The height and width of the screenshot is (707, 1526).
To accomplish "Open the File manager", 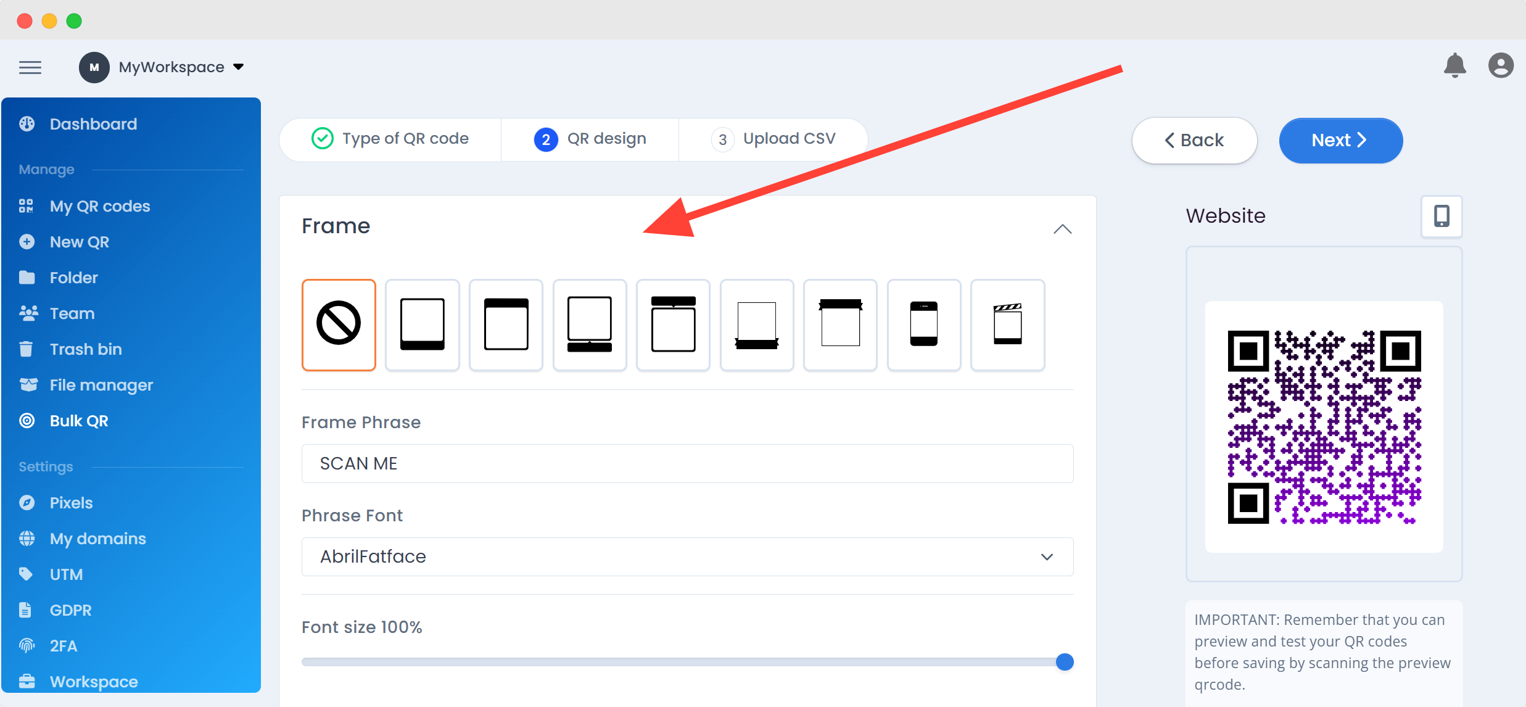I will tap(101, 384).
